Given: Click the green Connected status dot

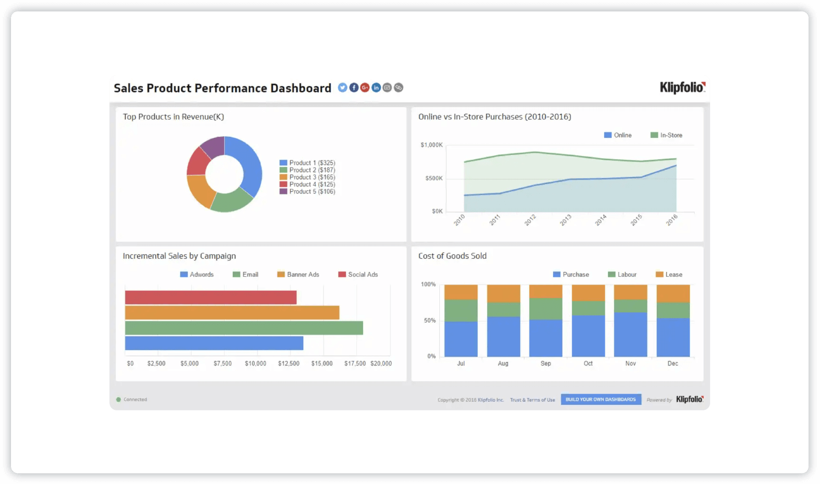Looking at the screenshot, I should [x=119, y=399].
